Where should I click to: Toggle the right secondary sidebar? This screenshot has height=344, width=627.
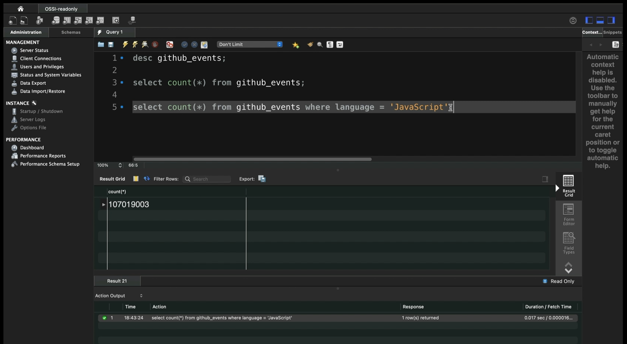coord(611,20)
